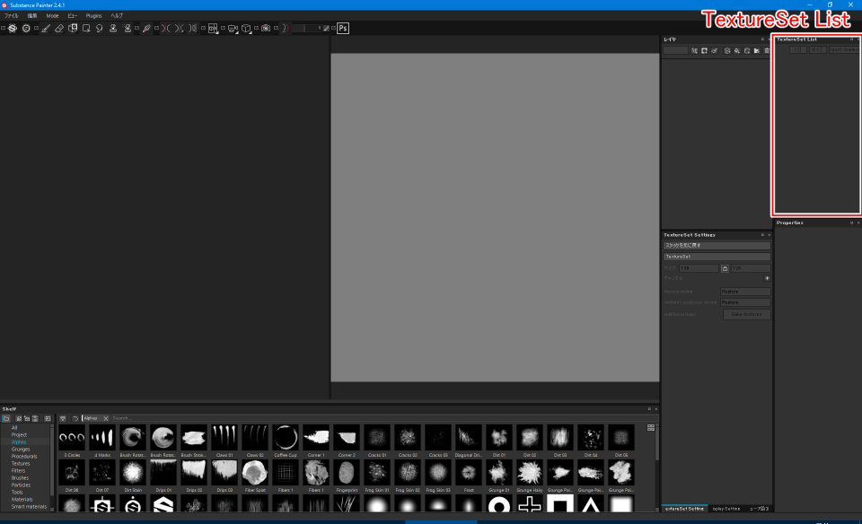Click the Bake textures button
The height and width of the screenshot is (524, 862).
(x=746, y=315)
